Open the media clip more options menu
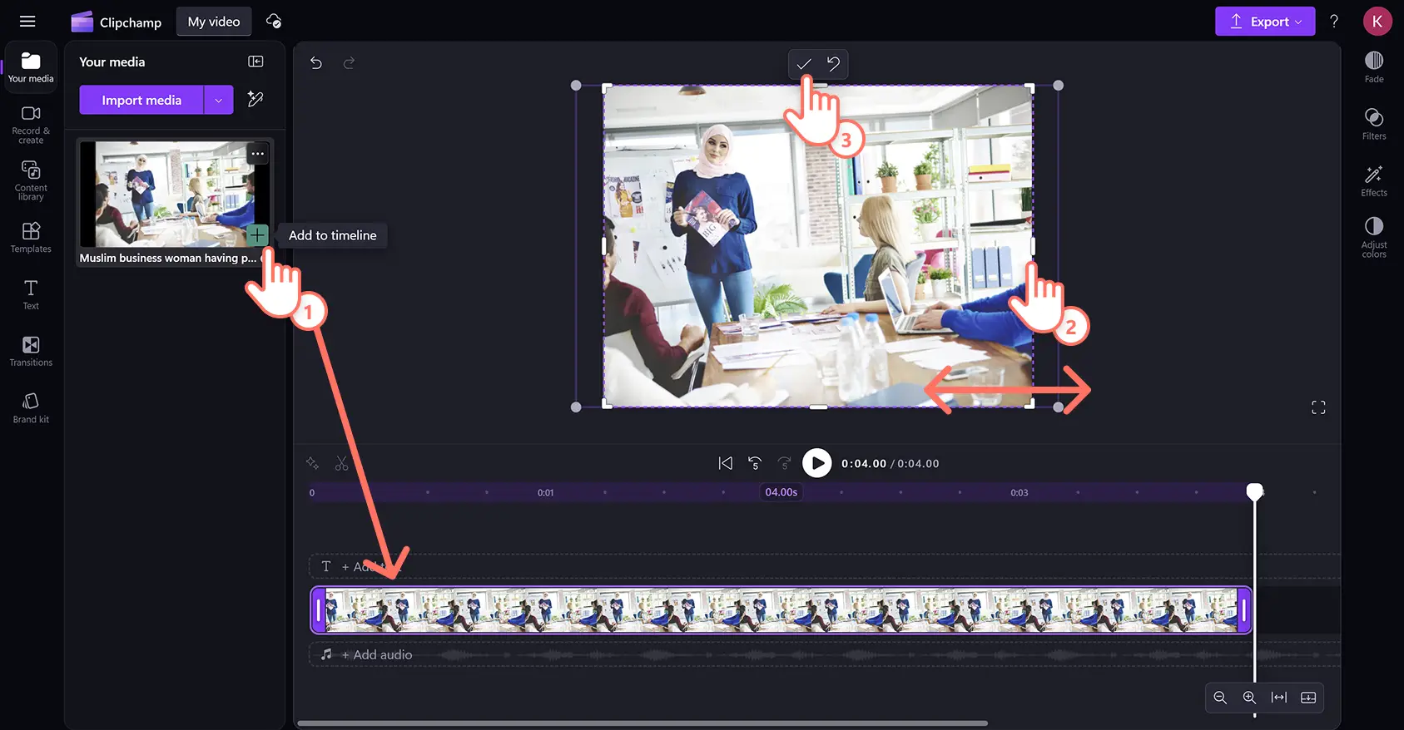Screen dimensions: 1404x730 click(x=258, y=153)
